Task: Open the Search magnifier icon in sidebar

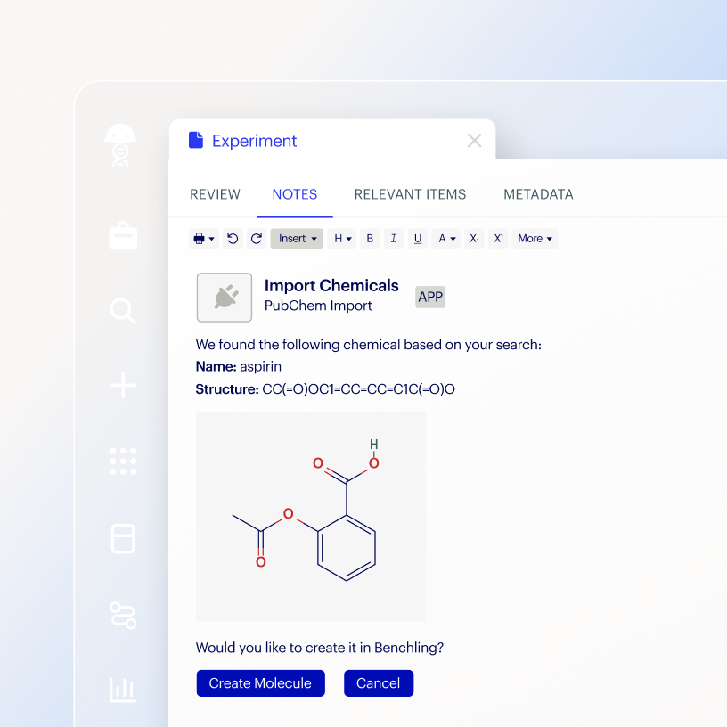Action: point(123,311)
